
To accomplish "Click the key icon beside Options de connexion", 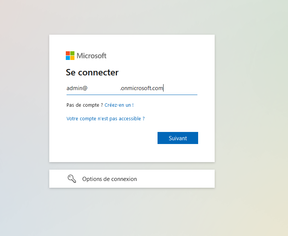I will tap(72, 179).
